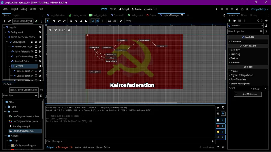Create a new resource in Inspector

(229, 20)
